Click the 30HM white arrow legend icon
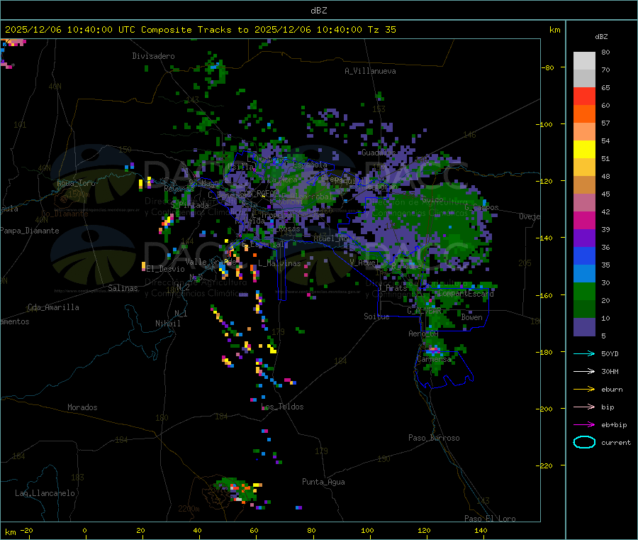Image resolution: width=638 pixels, height=540 pixels. (x=584, y=371)
